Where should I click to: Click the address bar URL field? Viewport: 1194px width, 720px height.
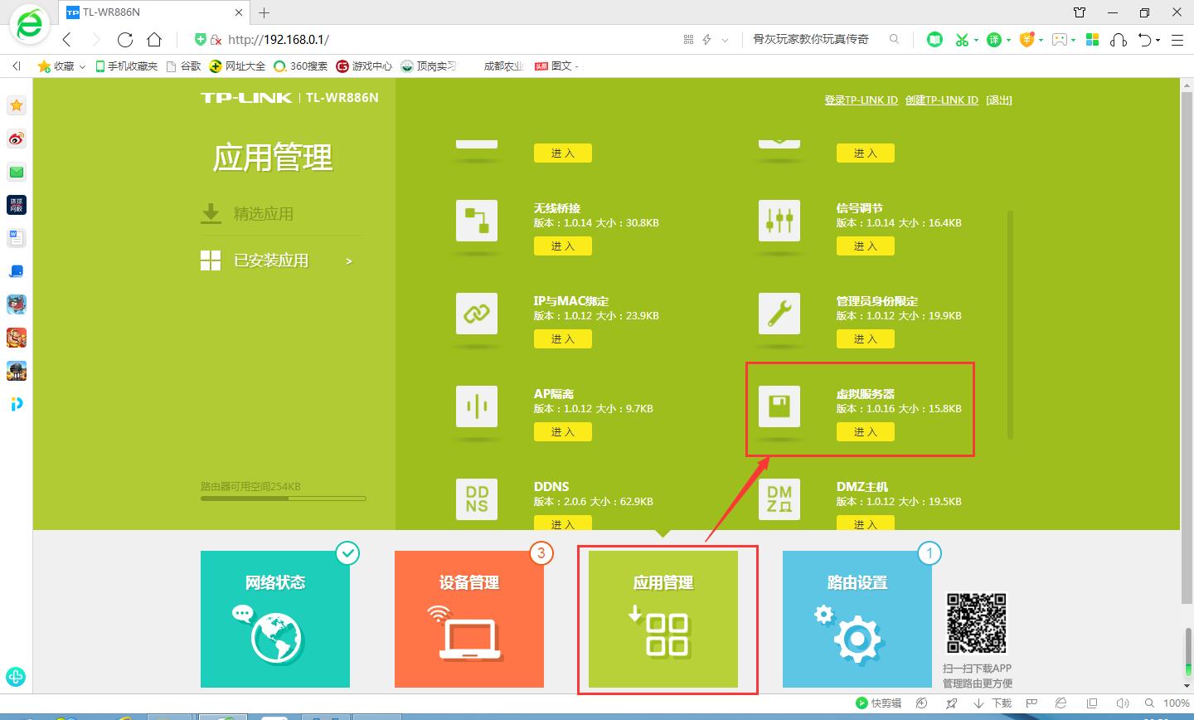click(332, 38)
